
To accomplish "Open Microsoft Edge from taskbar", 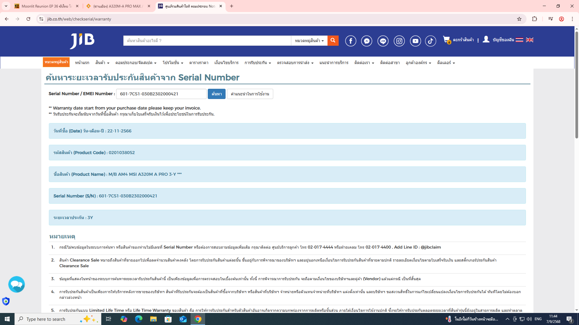I will pos(138,319).
